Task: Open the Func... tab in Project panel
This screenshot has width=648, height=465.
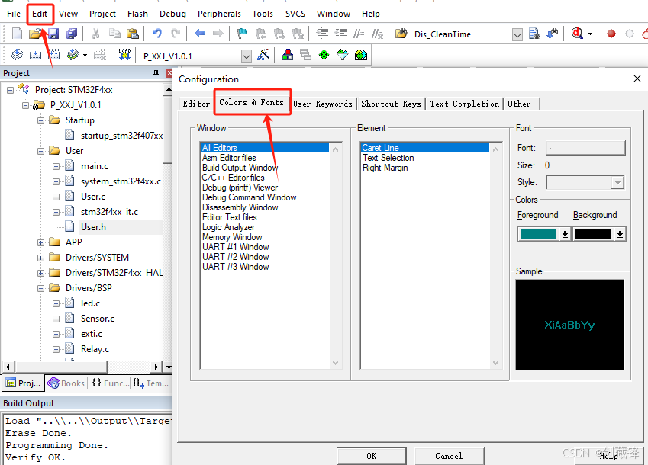Action: 111,383
